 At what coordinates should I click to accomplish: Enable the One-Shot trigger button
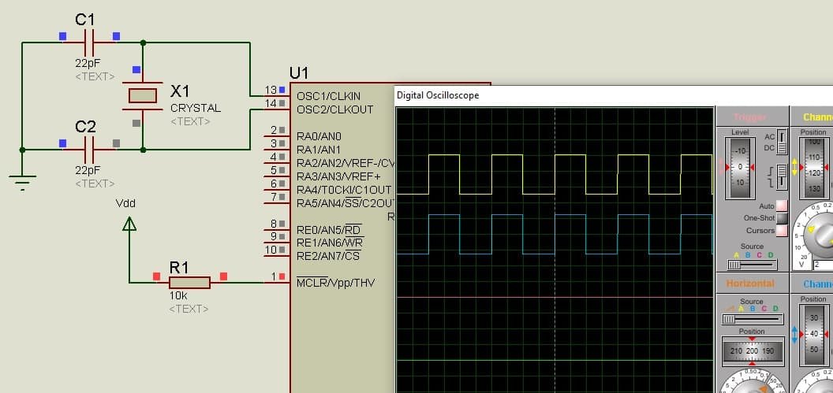click(x=782, y=218)
